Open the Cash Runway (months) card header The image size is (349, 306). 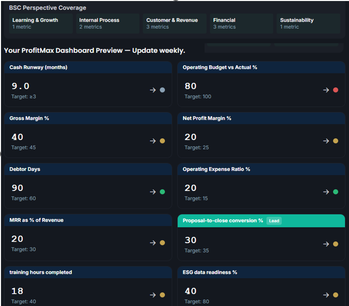pyautogui.click(x=88, y=67)
